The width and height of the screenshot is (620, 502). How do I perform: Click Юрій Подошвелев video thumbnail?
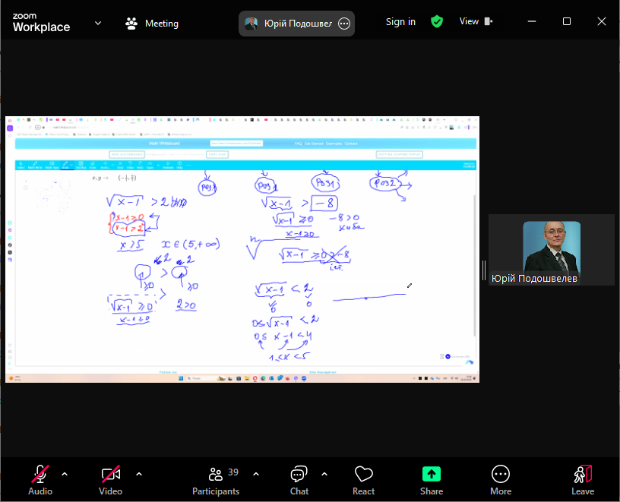pyautogui.click(x=551, y=249)
